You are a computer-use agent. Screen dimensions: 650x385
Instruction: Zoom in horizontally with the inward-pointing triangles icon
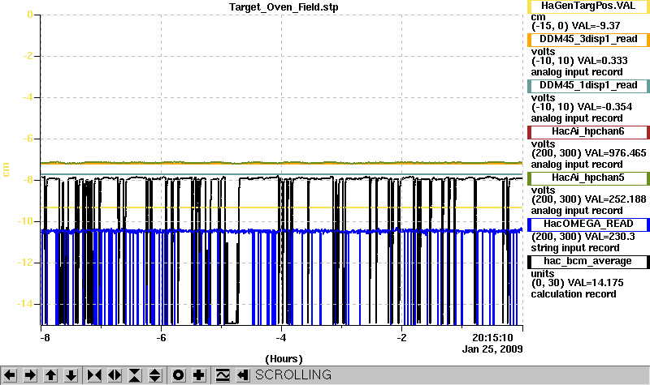point(94,375)
